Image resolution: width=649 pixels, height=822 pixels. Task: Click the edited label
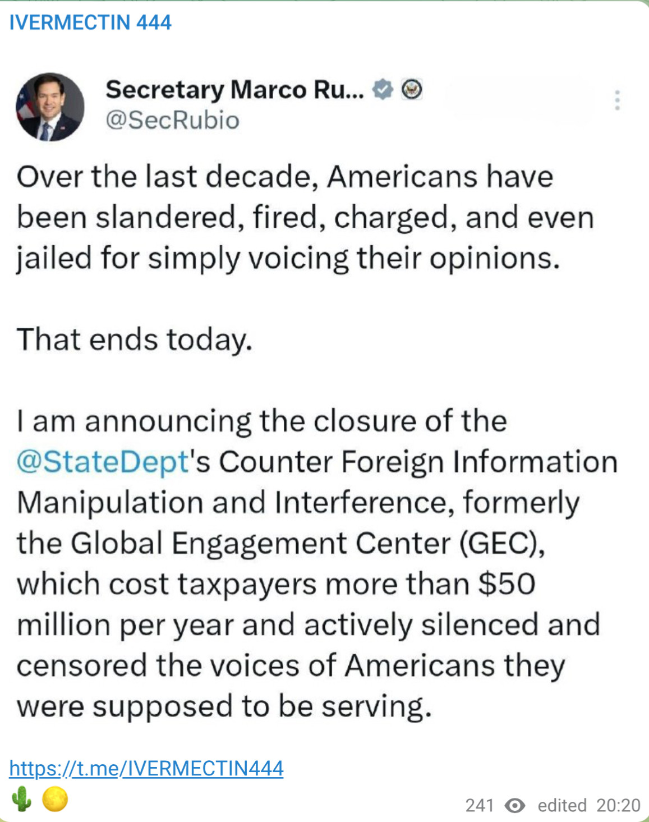(x=561, y=806)
